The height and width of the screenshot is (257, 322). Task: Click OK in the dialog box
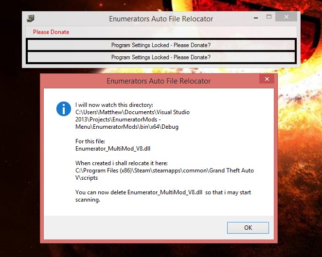pyautogui.click(x=248, y=228)
